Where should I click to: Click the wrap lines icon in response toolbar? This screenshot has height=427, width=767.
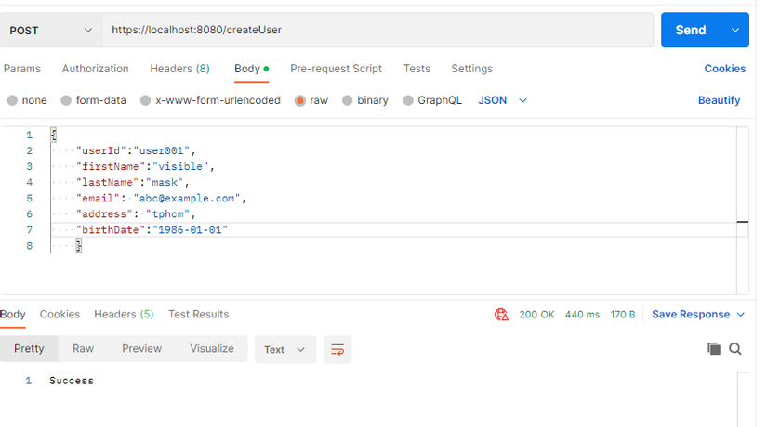(x=337, y=349)
